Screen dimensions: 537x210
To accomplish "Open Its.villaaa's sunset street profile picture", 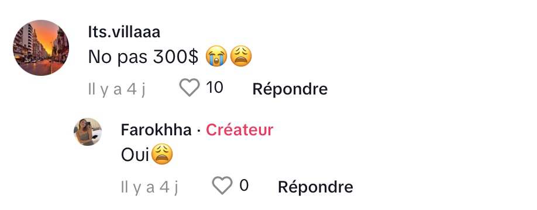I will pos(41,48).
